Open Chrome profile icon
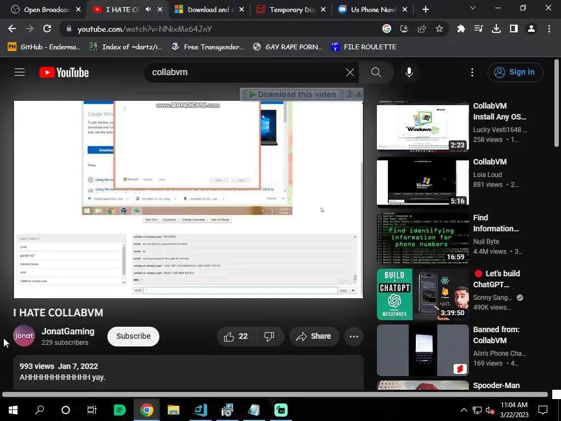 [531, 29]
